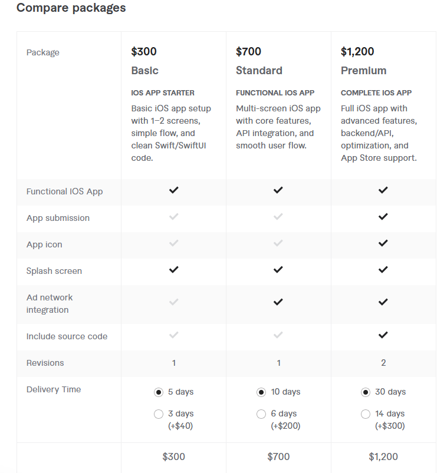Click the greyed Standard checkmark for App icon

[x=278, y=243]
